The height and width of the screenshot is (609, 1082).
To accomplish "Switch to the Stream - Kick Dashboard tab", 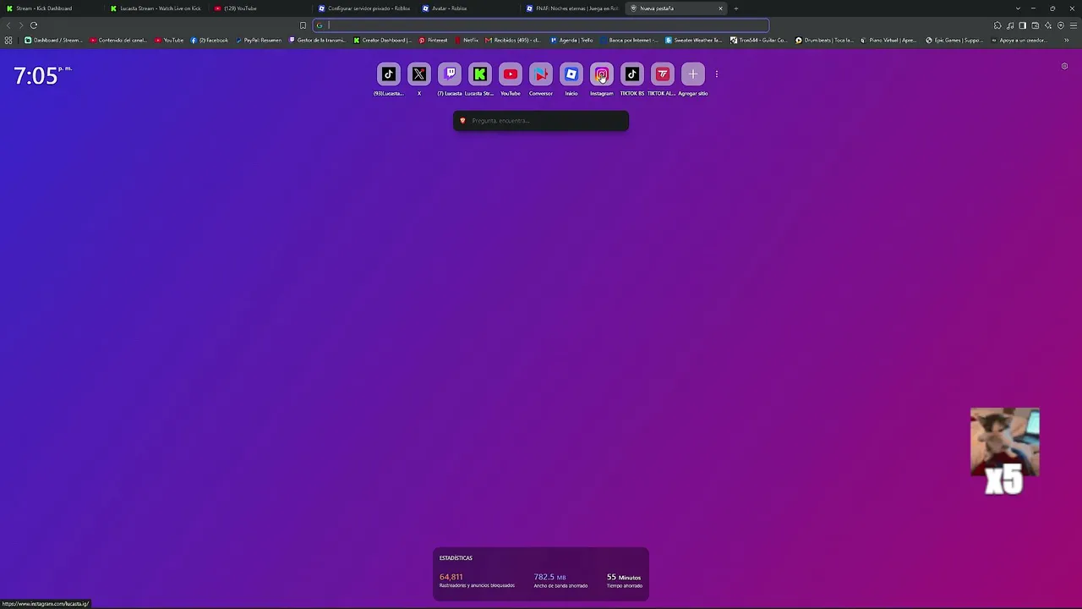I will pyautogui.click(x=51, y=8).
